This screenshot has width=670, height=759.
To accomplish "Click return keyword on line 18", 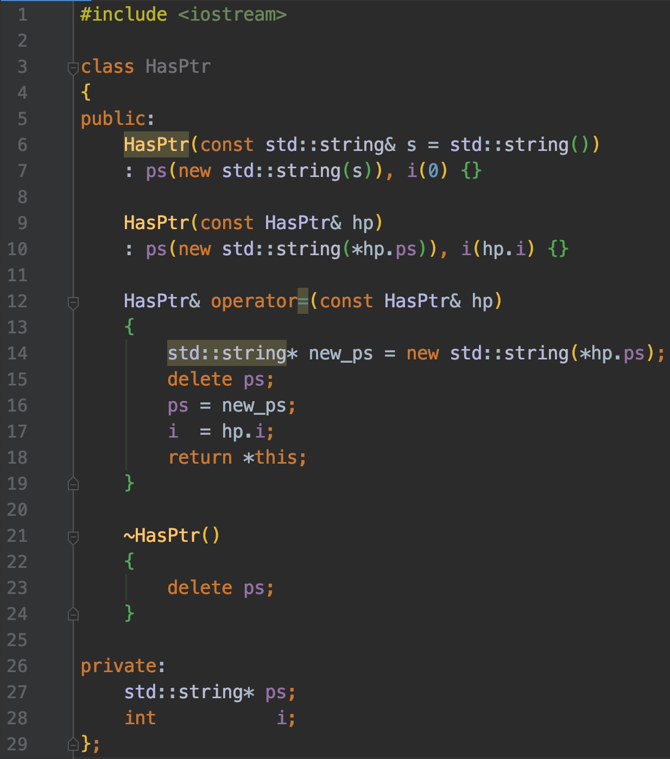I will (200, 458).
